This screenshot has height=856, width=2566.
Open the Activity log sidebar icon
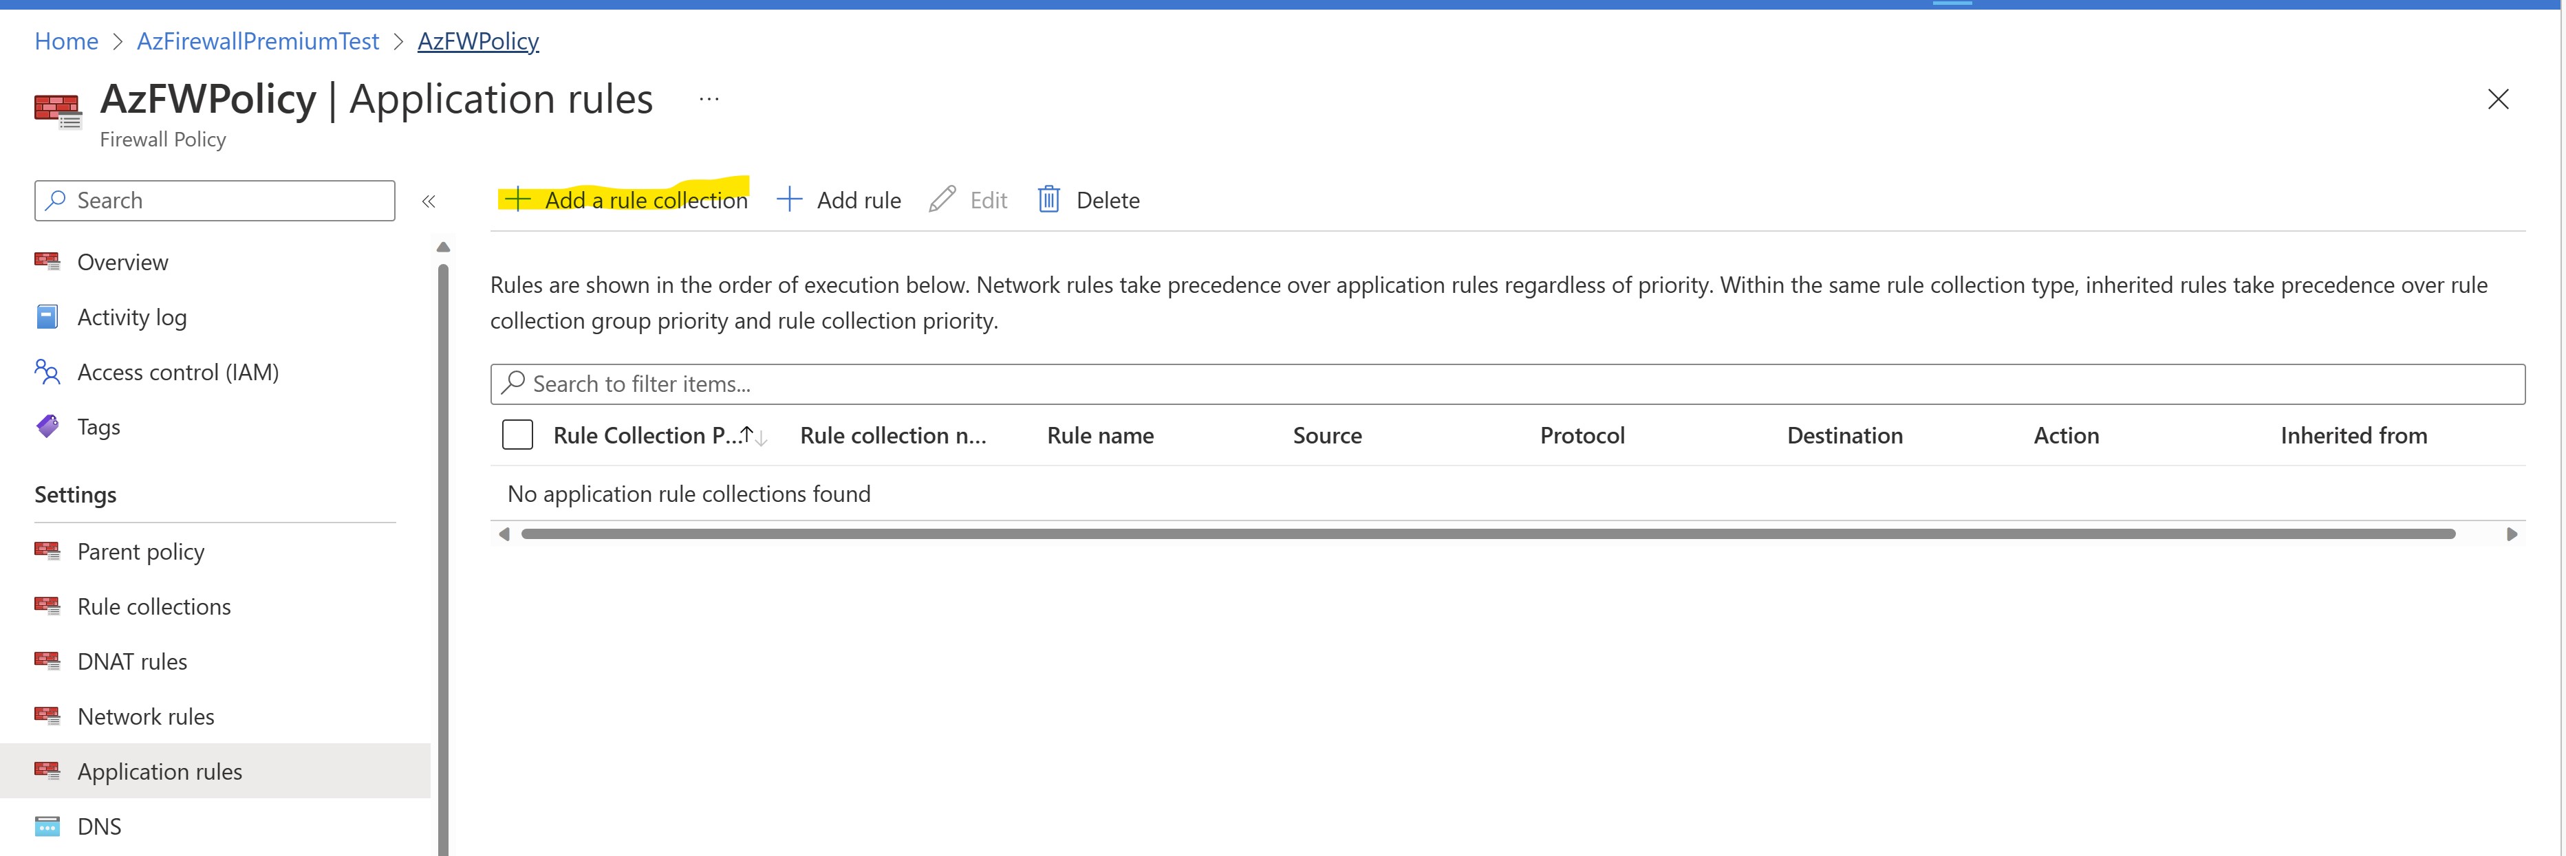click(x=47, y=318)
